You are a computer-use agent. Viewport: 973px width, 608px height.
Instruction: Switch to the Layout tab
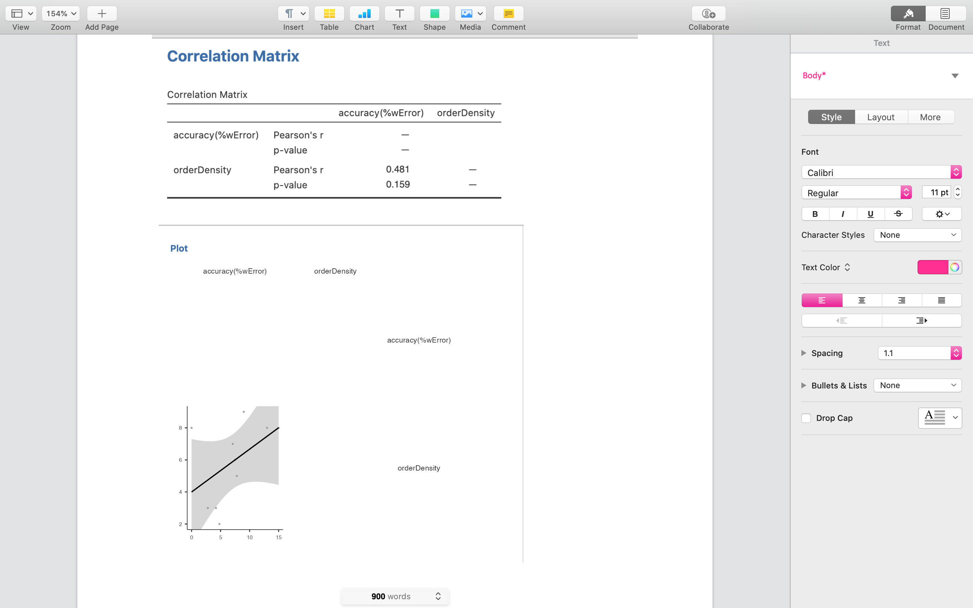point(881,117)
